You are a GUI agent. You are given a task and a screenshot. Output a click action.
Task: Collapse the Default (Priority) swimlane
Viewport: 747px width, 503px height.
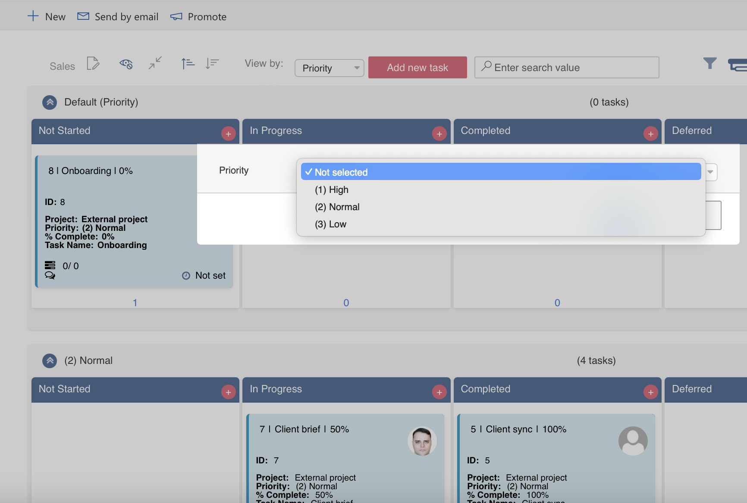[x=50, y=102]
